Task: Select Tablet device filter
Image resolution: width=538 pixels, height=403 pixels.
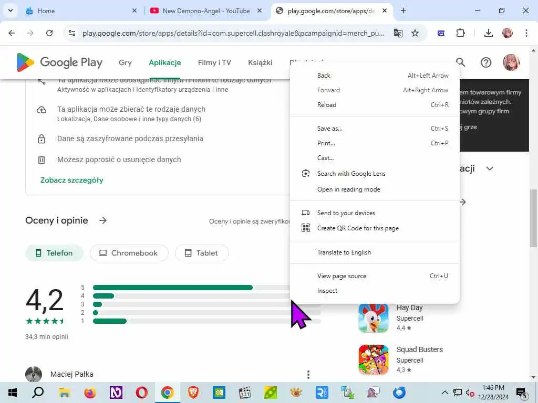Action: pos(202,253)
